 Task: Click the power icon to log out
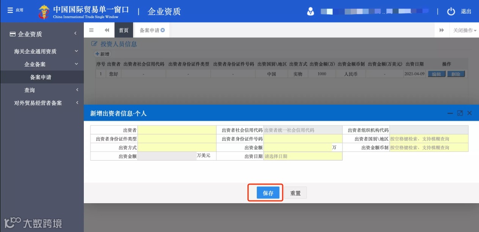point(451,12)
